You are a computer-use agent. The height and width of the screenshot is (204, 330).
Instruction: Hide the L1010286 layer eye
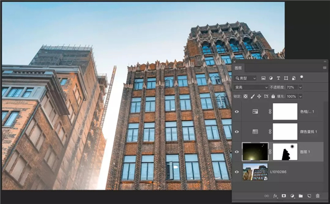click(237, 172)
